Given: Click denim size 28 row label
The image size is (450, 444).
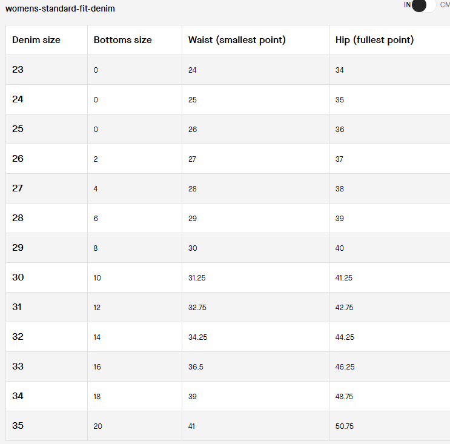Looking at the screenshot, I should pos(18,218).
